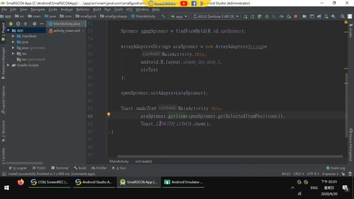The image size is (354, 199).
Task: Open the Terminal tool window button
Action: point(60,168)
